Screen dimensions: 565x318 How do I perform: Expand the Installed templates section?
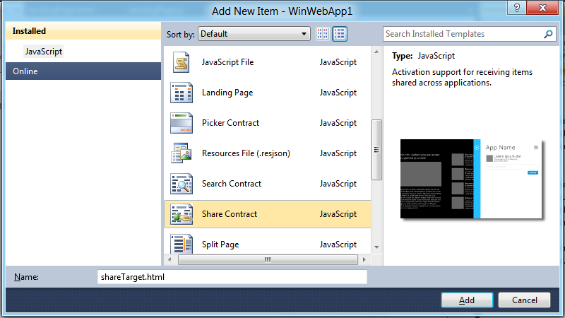pos(29,32)
